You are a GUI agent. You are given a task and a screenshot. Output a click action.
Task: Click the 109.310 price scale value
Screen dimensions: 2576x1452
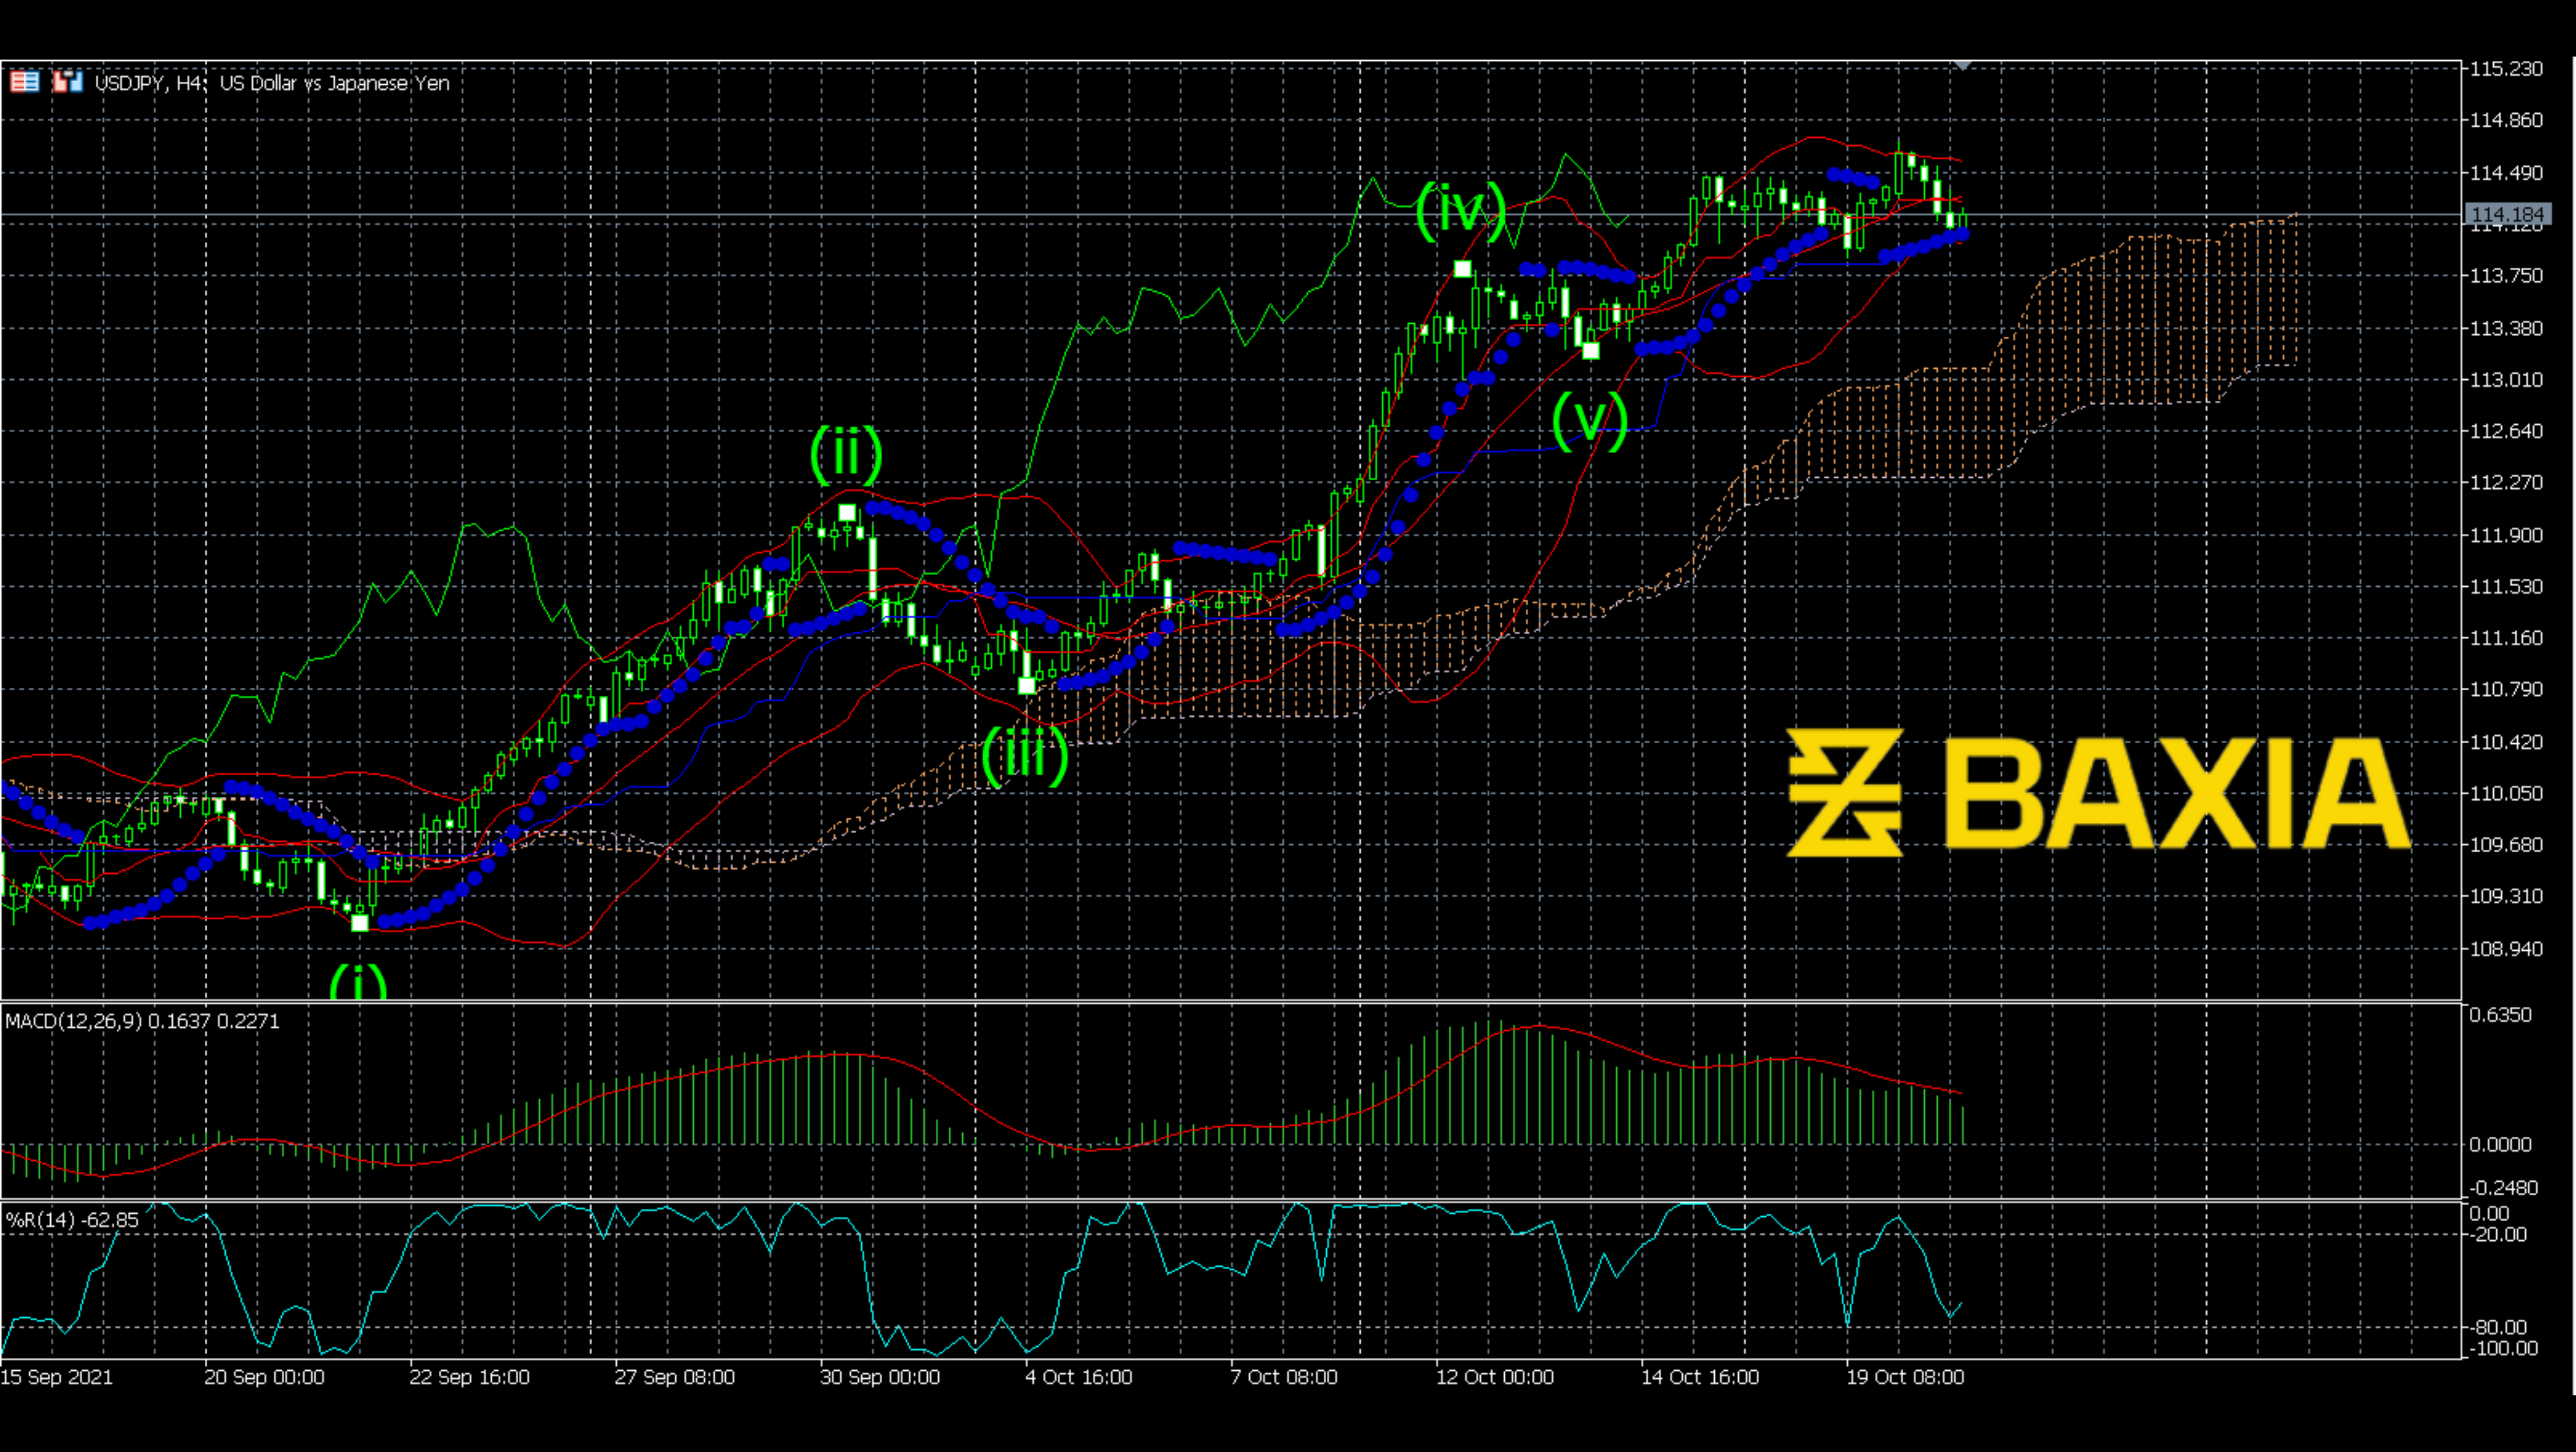2506,896
